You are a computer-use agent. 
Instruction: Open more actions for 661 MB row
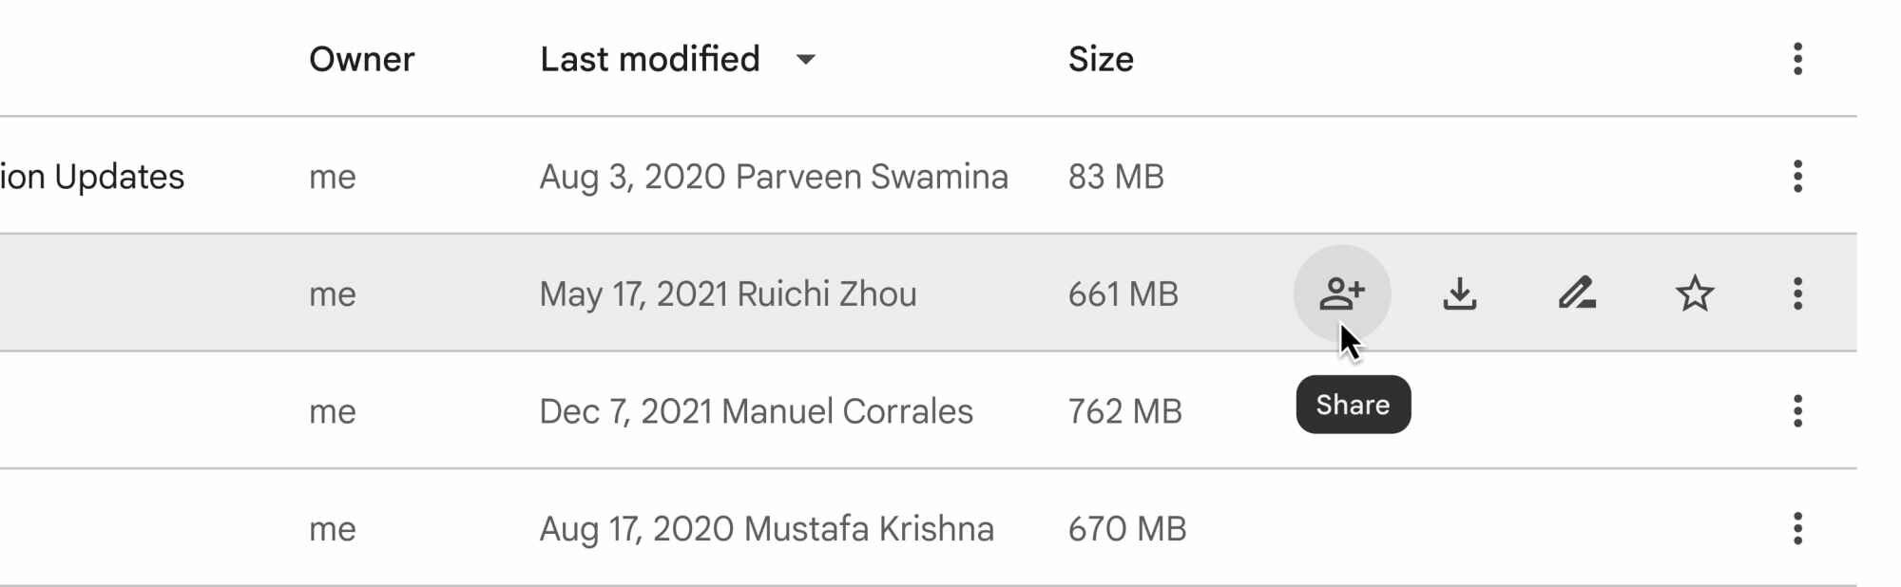tap(1796, 293)
